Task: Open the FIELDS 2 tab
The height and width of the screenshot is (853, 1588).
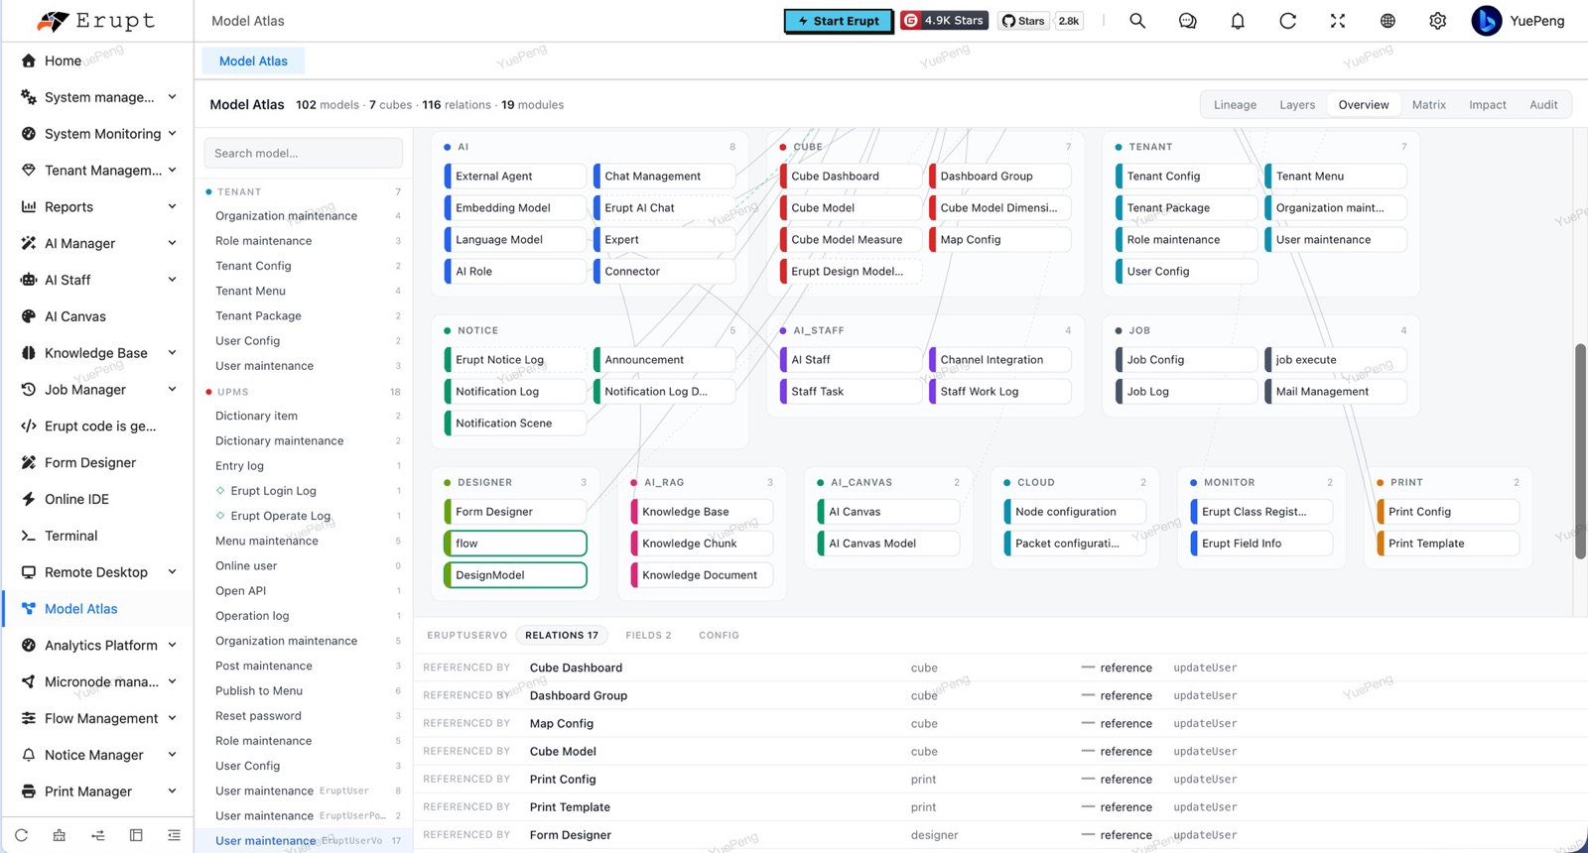Action: tap(648, 636)
